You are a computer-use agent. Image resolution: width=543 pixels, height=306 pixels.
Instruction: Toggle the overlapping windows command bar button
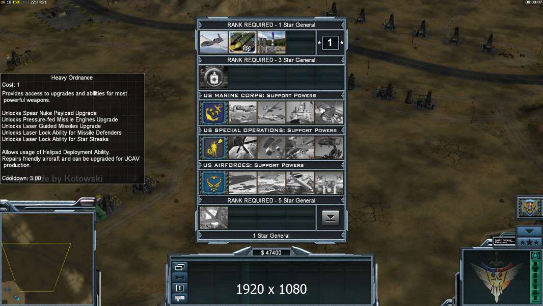pyautogui.click(x=180, y=267)
